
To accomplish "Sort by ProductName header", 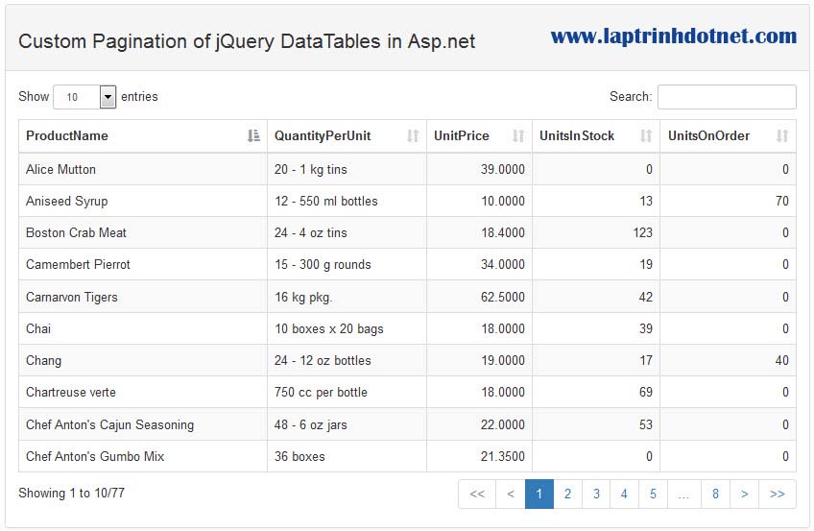I will pos(143,136).
